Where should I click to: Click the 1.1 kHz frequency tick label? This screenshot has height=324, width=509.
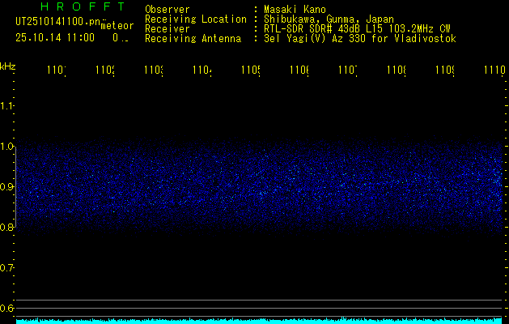(x=7, y=105)
